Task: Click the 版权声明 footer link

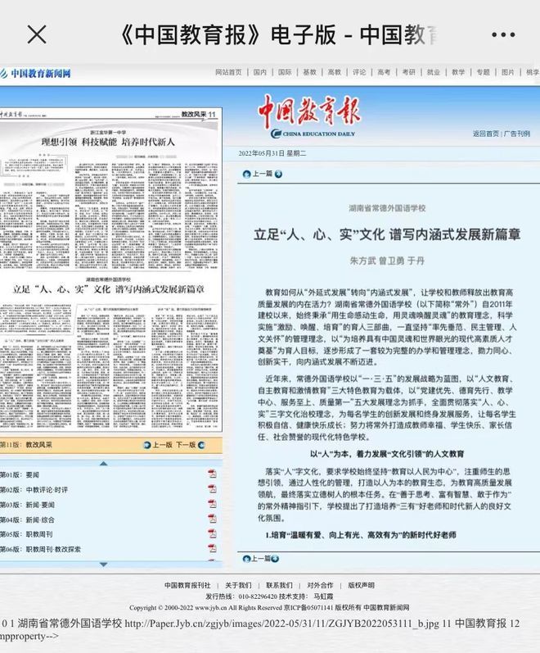Action: click(361, 586)
